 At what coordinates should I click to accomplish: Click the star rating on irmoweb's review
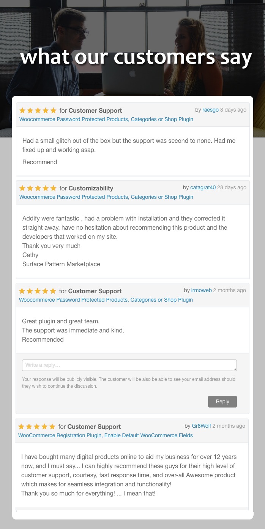pyautogui.click(x=37, y=291)
